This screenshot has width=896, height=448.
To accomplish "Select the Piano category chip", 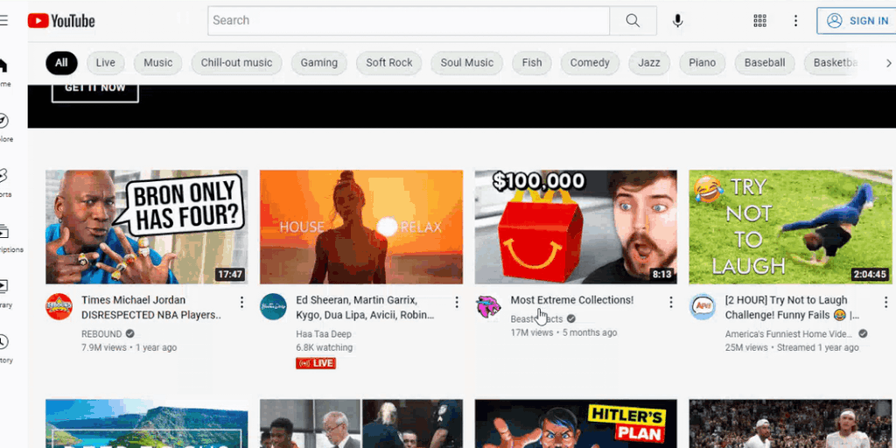I will (x=703, y=63).
